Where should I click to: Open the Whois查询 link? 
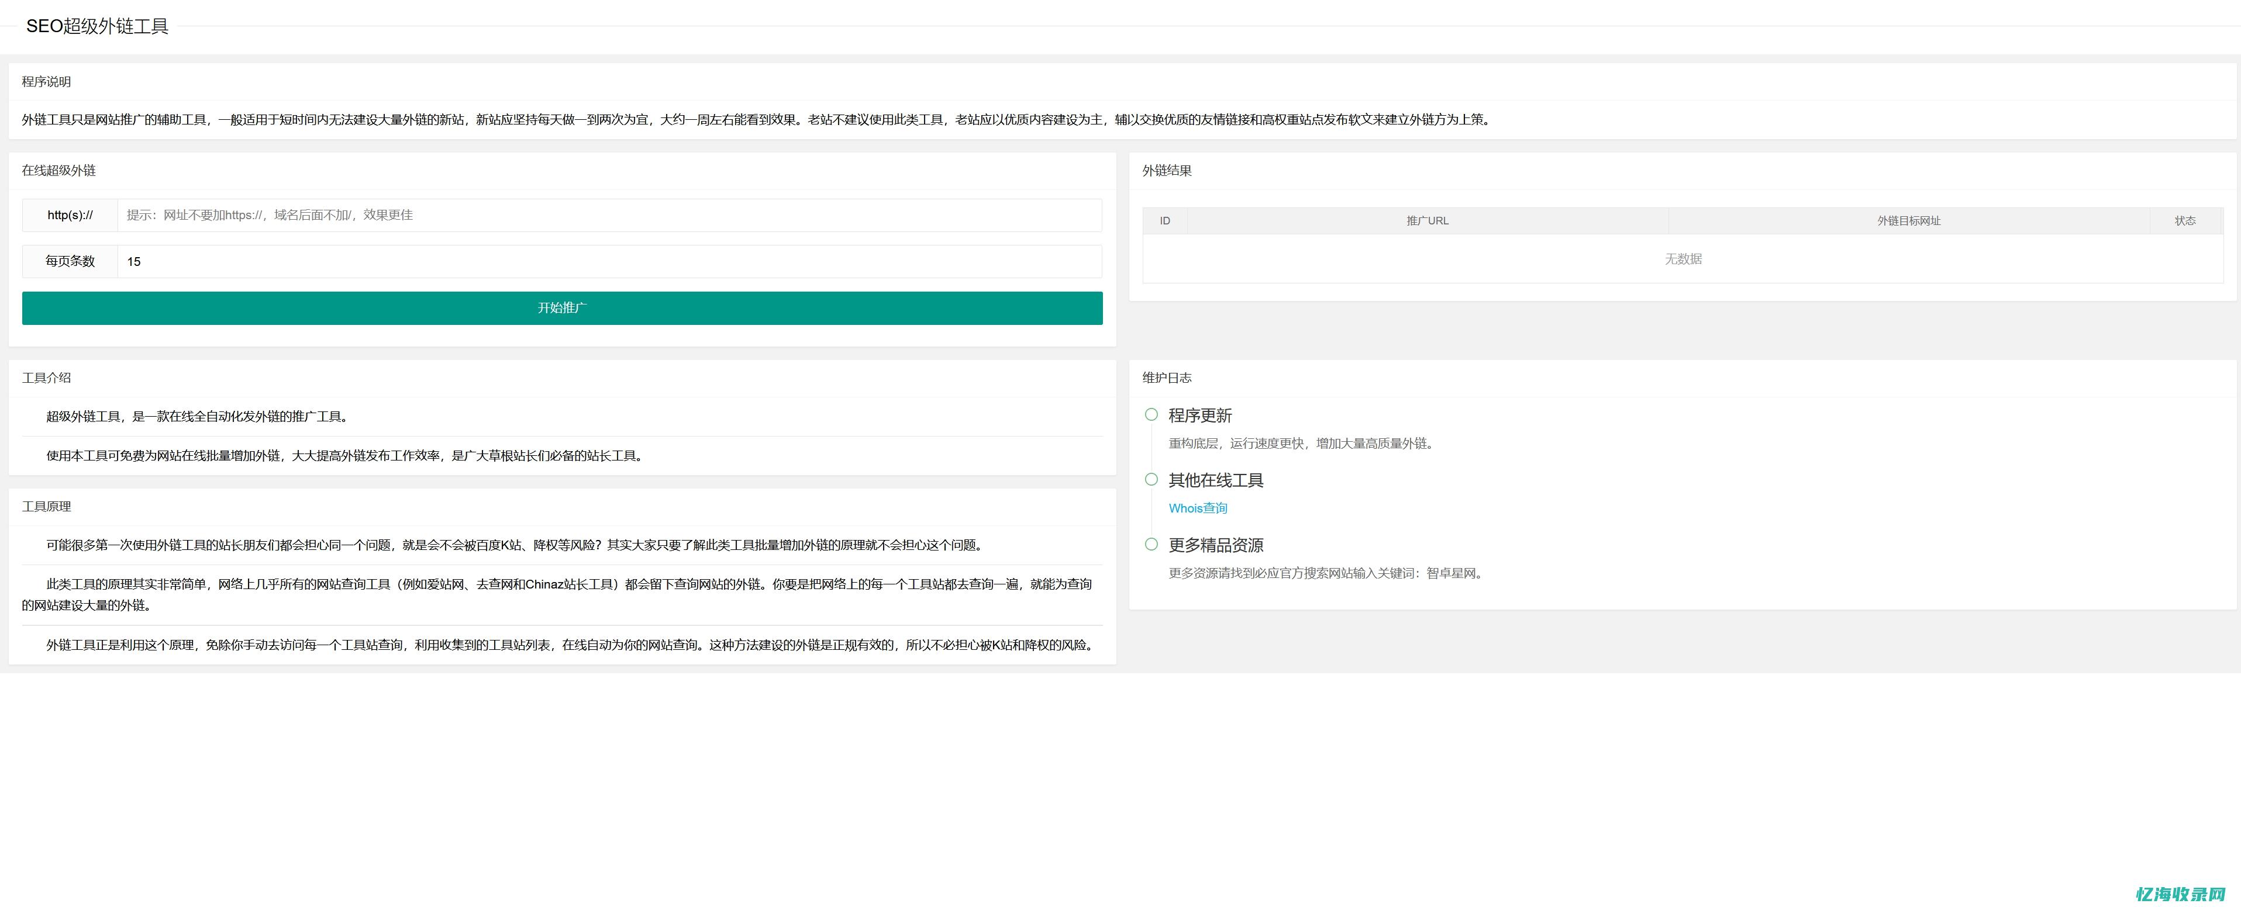[x=1198, y=508]
